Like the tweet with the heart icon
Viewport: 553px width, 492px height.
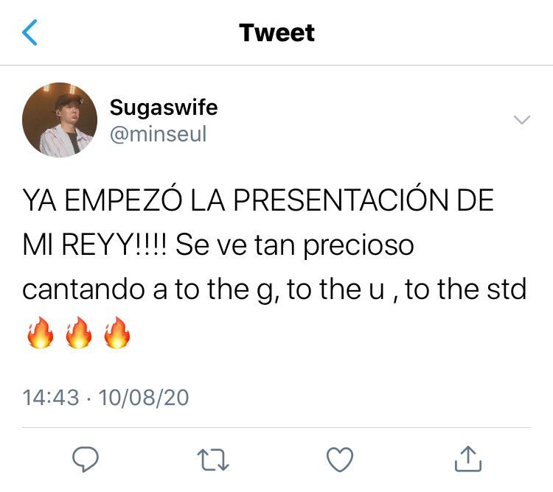(x=340, y=460)
